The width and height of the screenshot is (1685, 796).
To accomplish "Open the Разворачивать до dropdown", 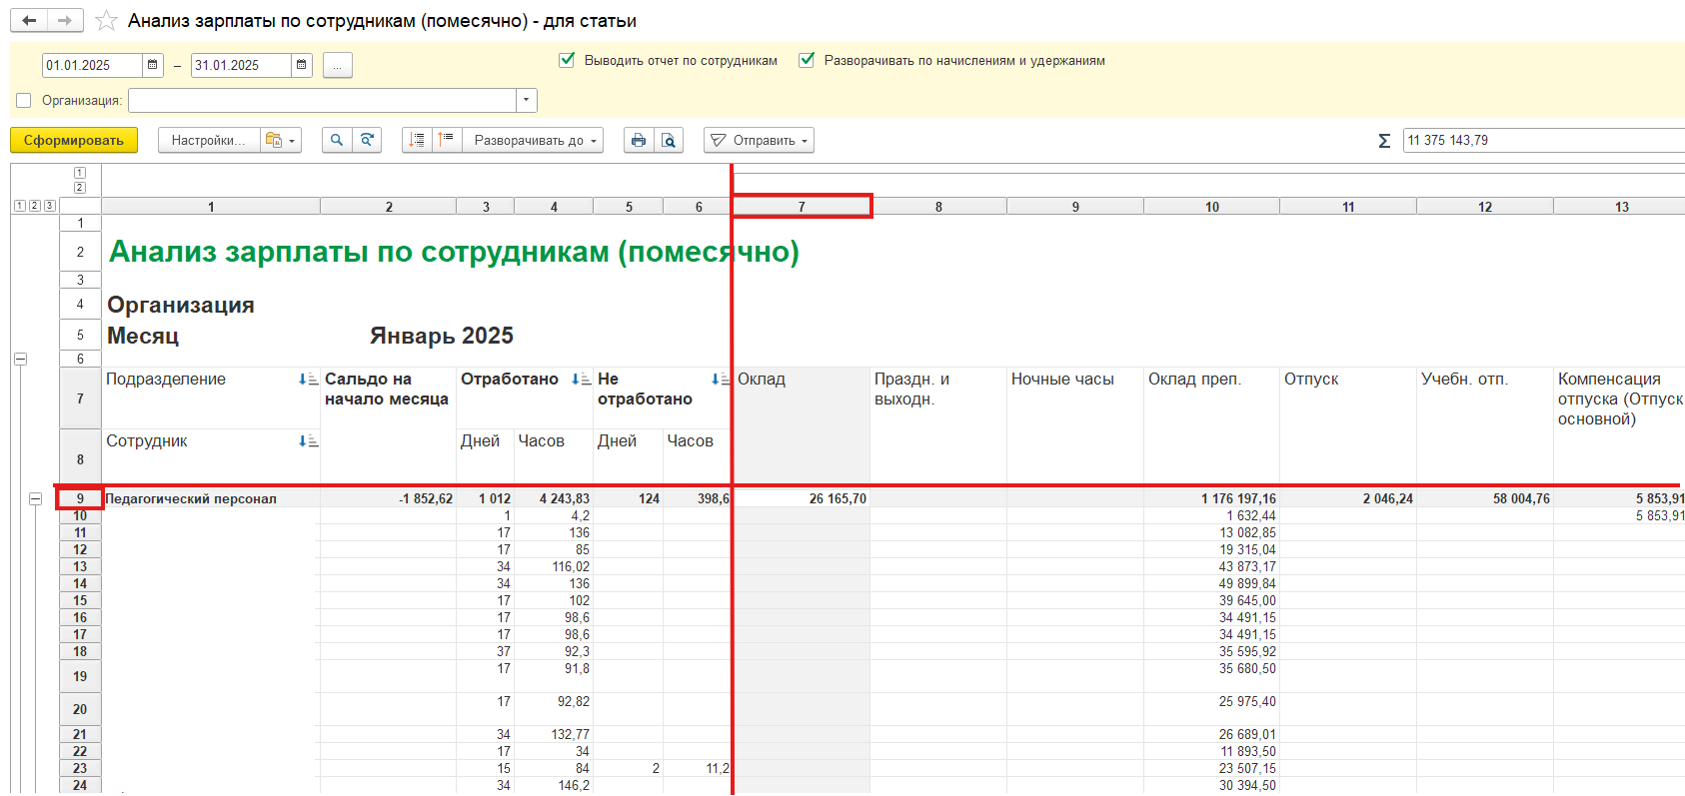I will (533, 141).
